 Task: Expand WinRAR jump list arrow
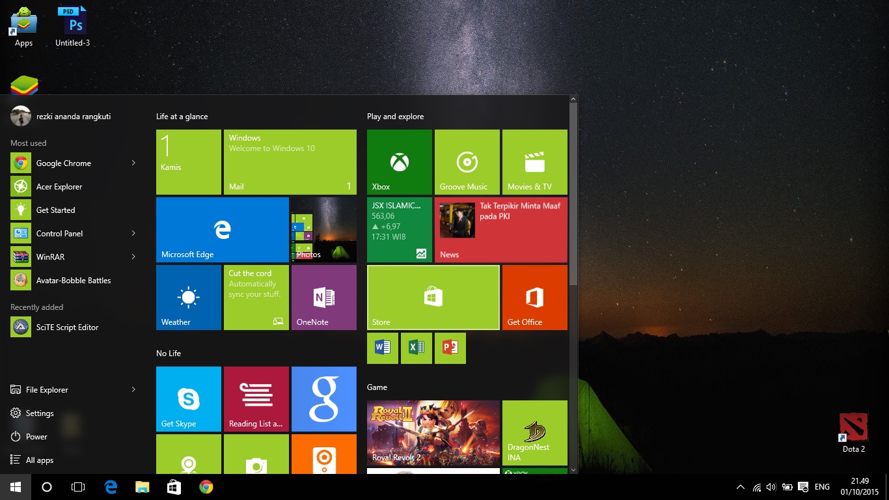133,257
